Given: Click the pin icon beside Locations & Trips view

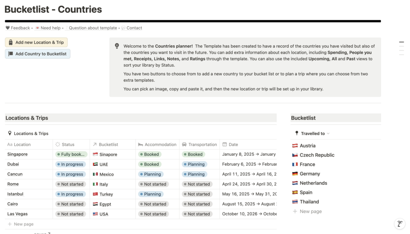Looking at the screenshot, I should point(10,133).
